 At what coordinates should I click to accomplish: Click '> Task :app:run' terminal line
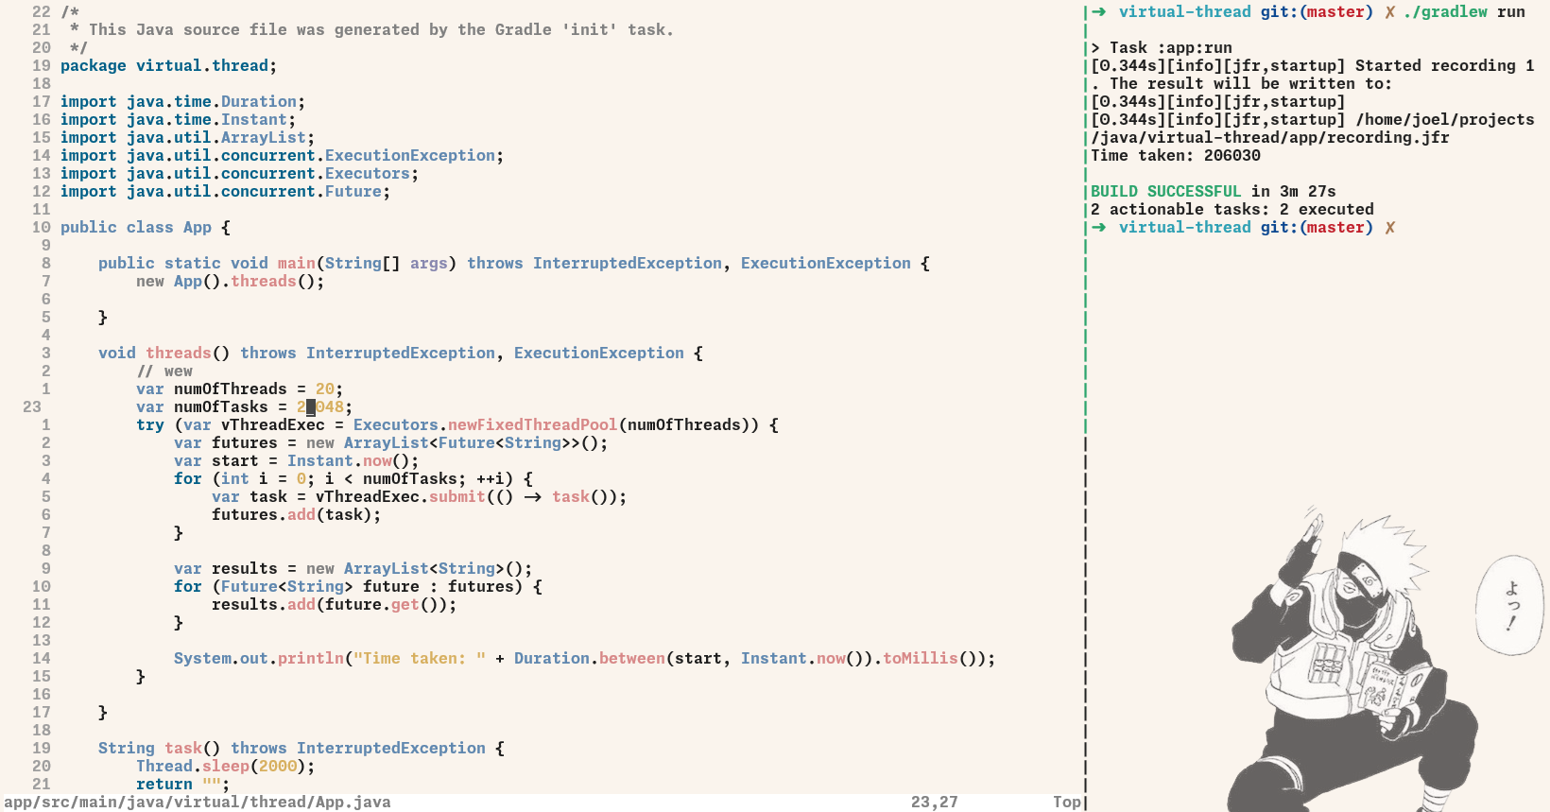(x=1162, y=47)
